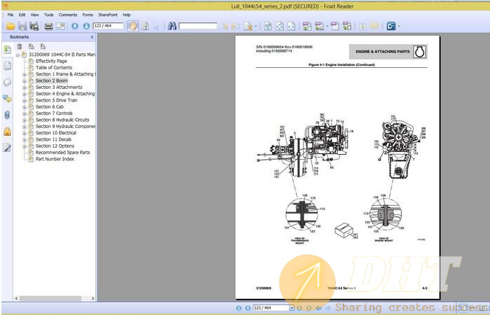Select Section 7 Controls bookmark
This screenshot has width=490, height=315.
(54, 113)
